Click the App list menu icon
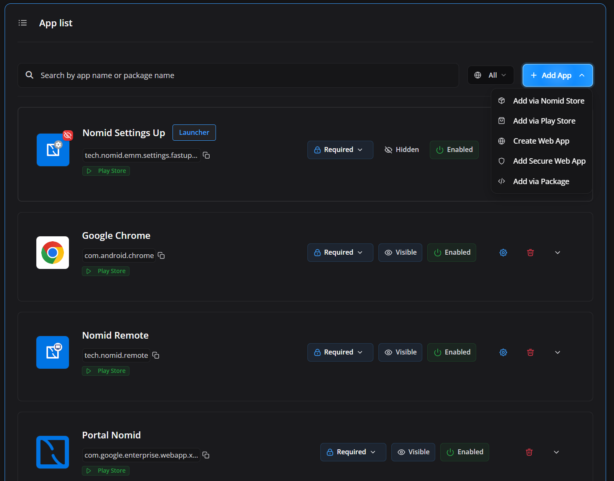Viewport: 614px width, 481px height. (x=23, y=23)
